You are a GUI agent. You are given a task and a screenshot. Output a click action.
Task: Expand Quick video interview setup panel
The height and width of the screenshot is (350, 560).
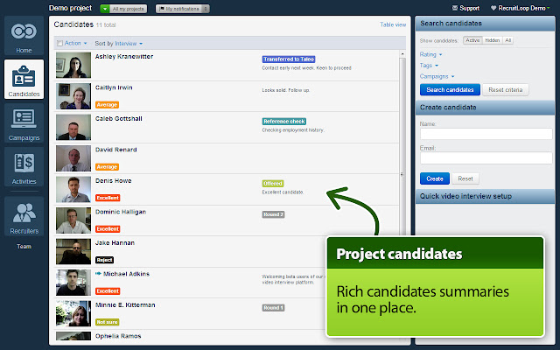(485, 196)
